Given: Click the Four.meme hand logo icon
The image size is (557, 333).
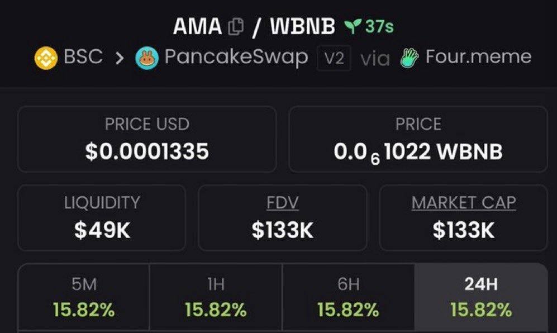Looking at the screenshot, I should [x=410, y=58].
